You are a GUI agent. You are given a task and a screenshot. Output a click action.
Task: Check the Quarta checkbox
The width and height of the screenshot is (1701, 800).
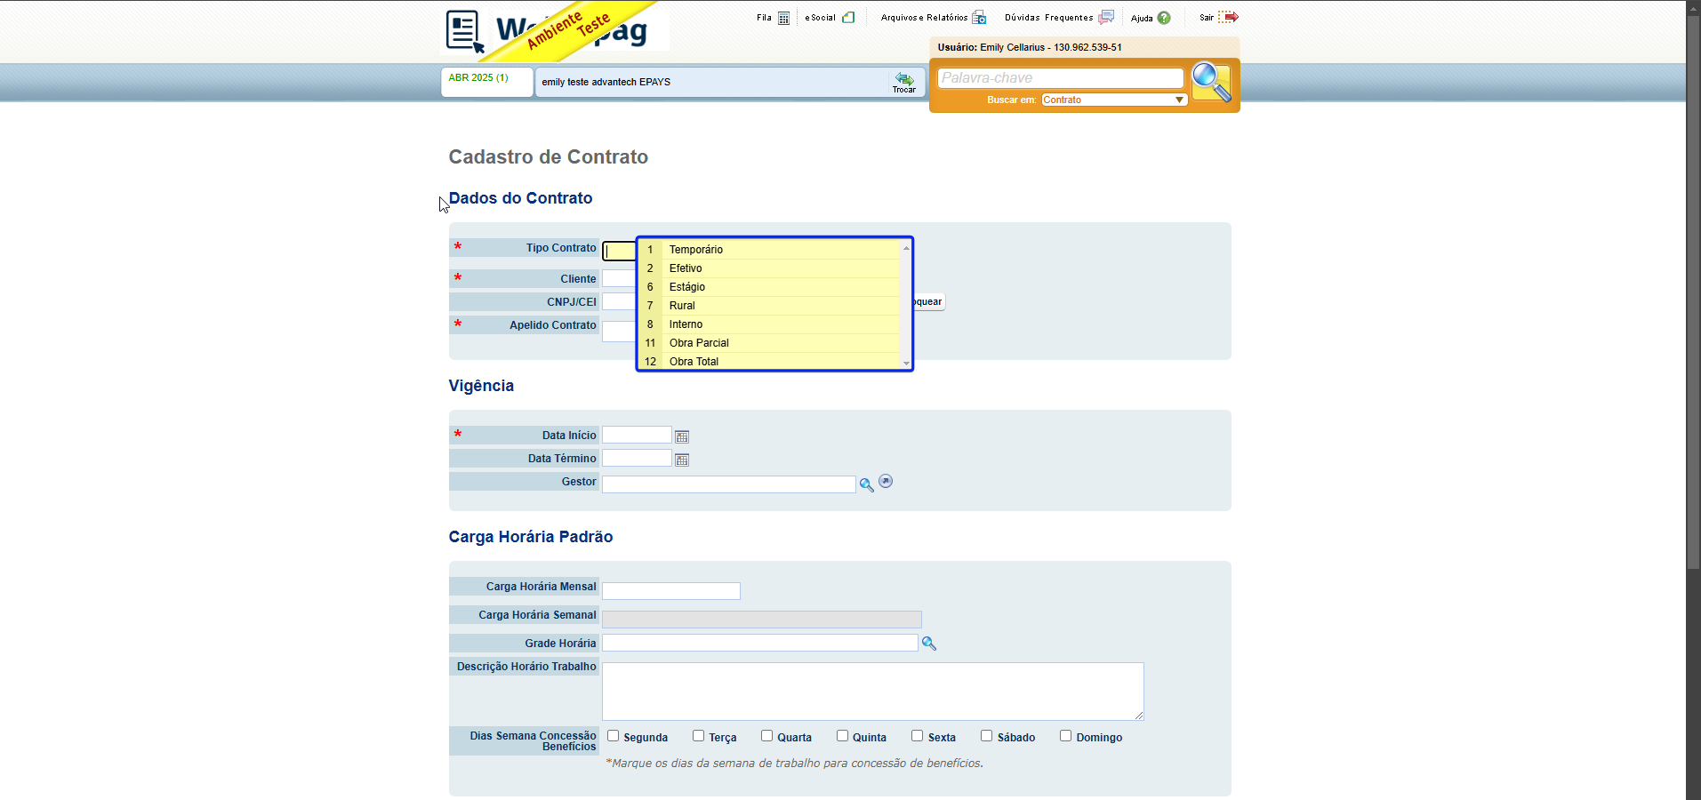(766, 736)
